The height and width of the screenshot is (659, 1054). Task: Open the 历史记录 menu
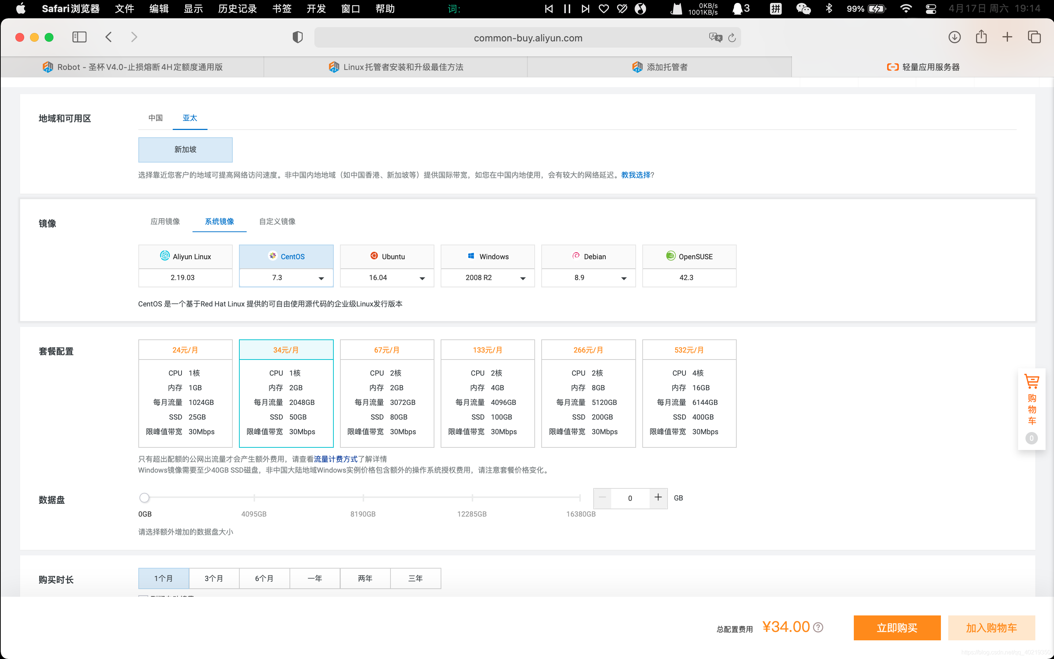coord(238,9)
